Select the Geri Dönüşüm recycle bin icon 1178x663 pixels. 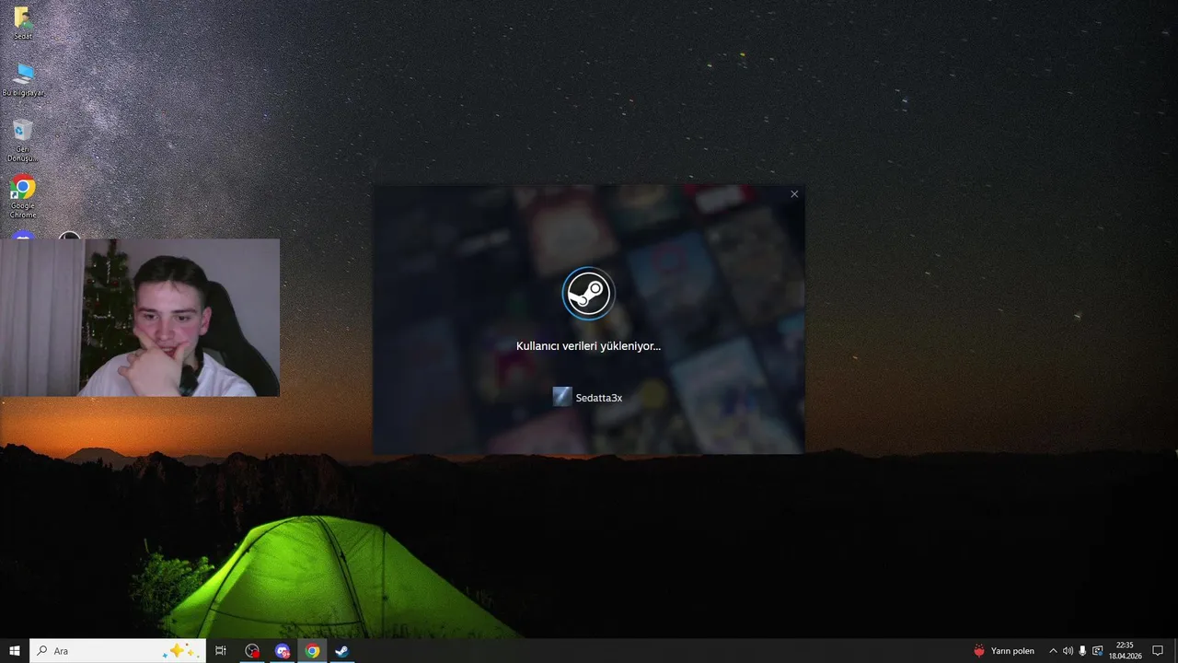[x=23, y=140]
